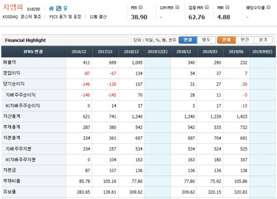Click 자본총계 value 704
Screen dimensions: 277x199
click(217, 138)
